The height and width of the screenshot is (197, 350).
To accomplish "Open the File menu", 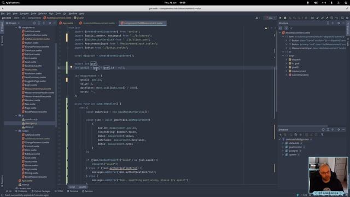I will point(3,13).
